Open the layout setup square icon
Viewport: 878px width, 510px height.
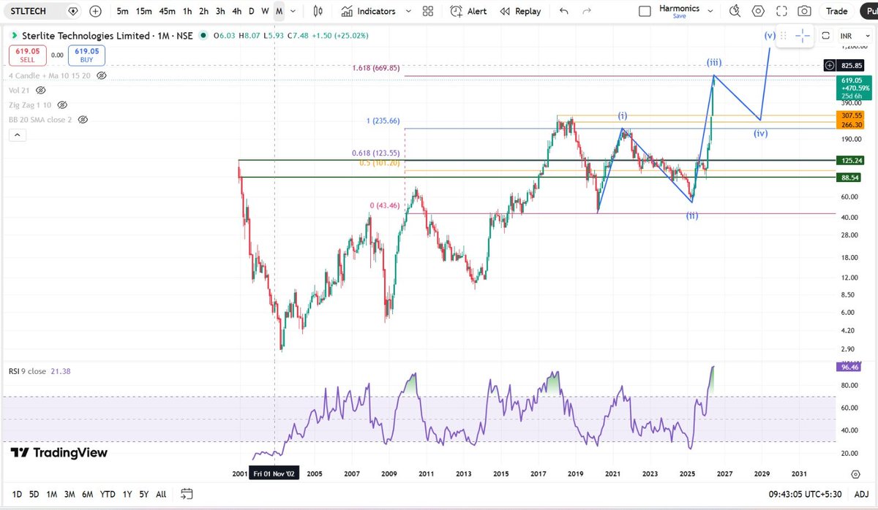point(645,11)
